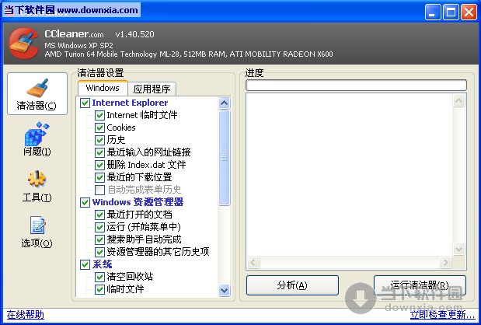This screenshot has height=325, width=481.
Task: Click the 系统 heading text
Action: [x=102, y=264]
